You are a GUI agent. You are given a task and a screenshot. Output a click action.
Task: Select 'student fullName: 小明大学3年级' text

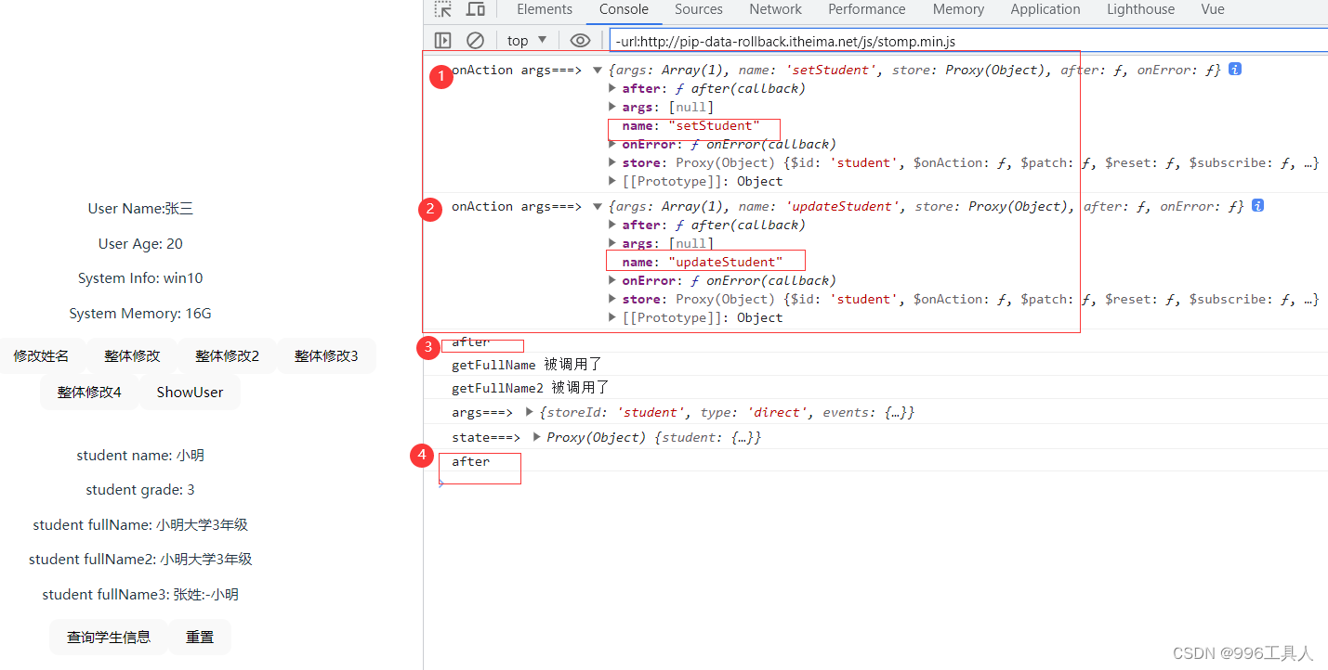point(140,525)
